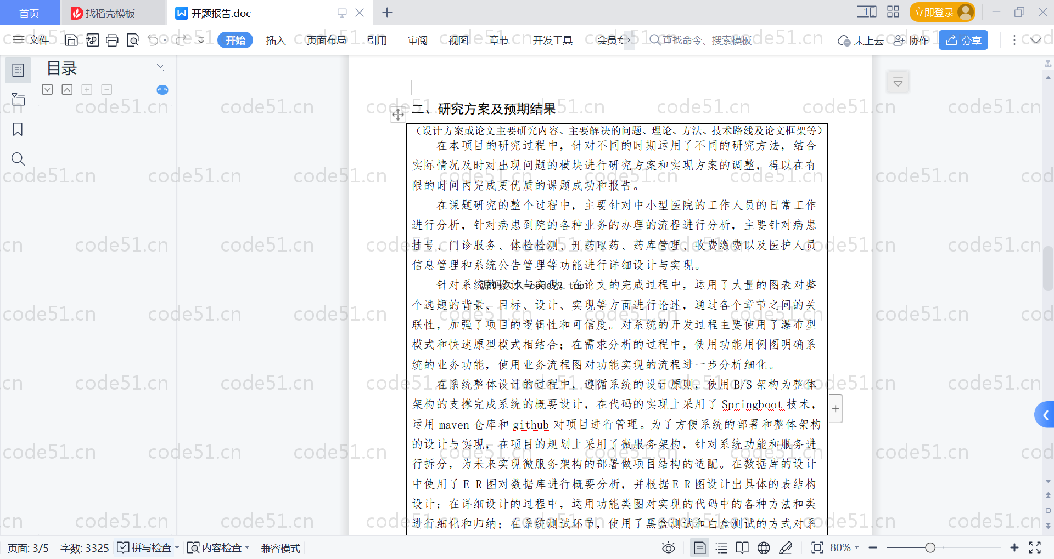Click the save-as/export icon
The height and width of the screenshot is (559, 1054).
pos(92,40)
